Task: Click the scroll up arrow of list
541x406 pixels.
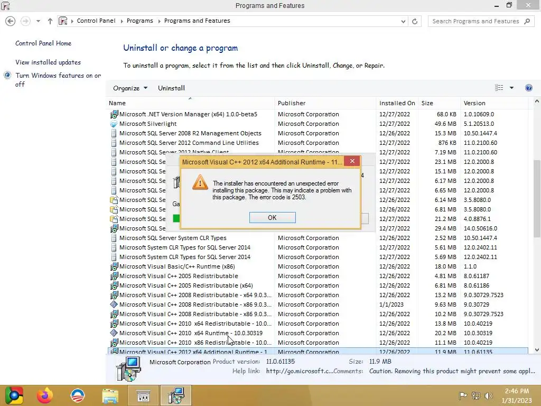Action: [x=537, y=101]
